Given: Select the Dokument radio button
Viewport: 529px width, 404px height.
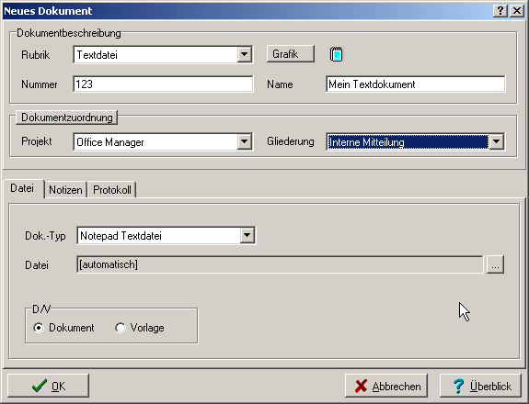Looking at the screenshot, I should (39, 328).
